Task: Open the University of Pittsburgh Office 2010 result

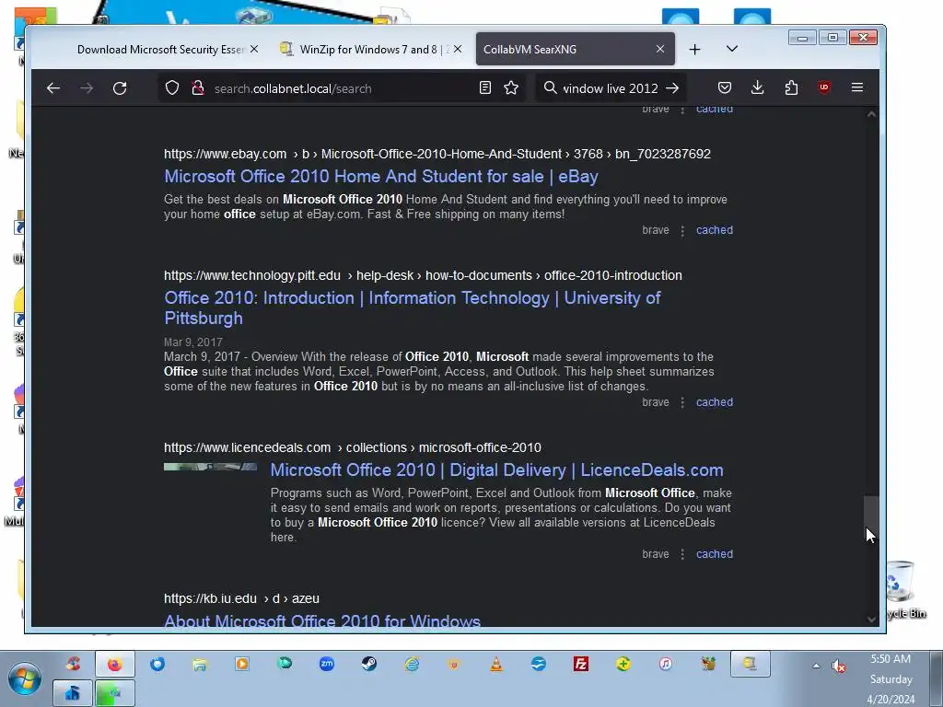Action: [x=412, y=307]
